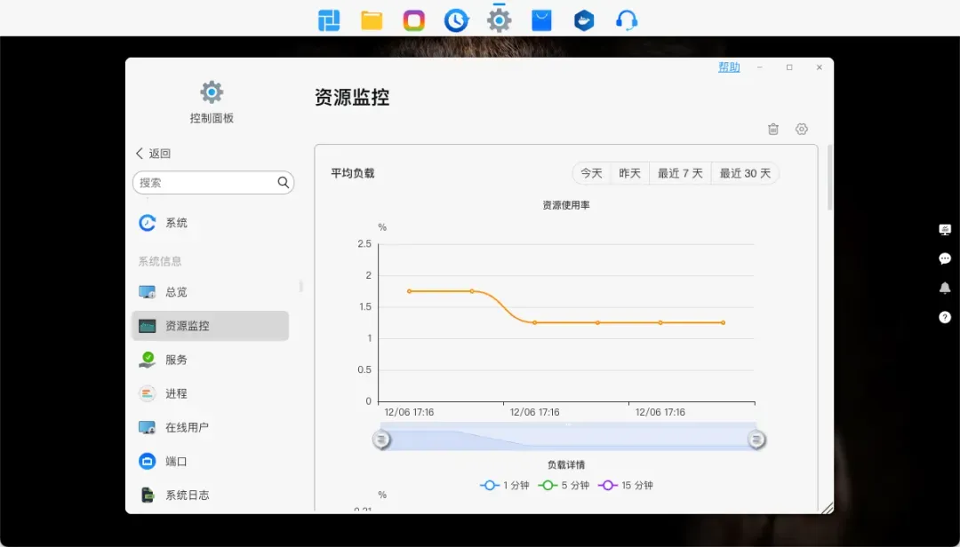This screenshot has width=960, height=547.
Task: Click the 搜索 input field
Action: [204, 183]
